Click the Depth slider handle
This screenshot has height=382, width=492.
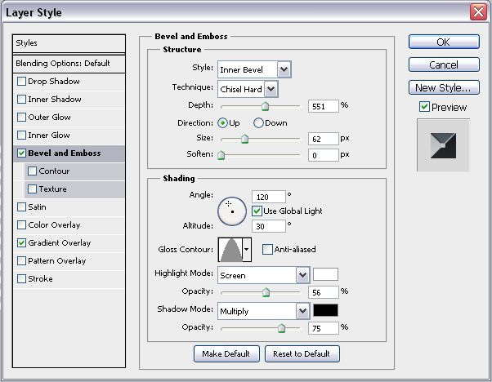pyautogui.click(x=265, y=105)
